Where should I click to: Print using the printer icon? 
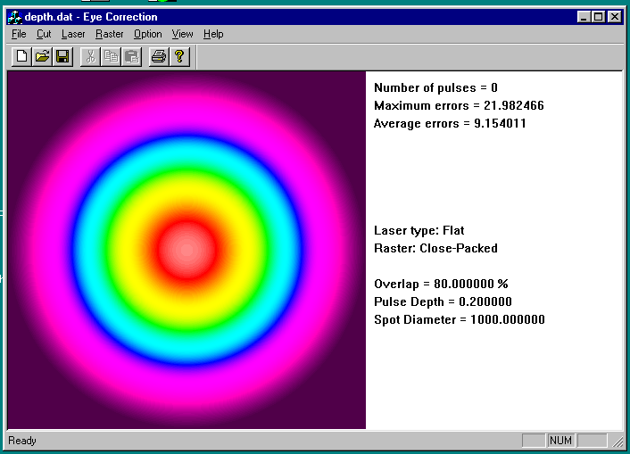pos(159,57)
